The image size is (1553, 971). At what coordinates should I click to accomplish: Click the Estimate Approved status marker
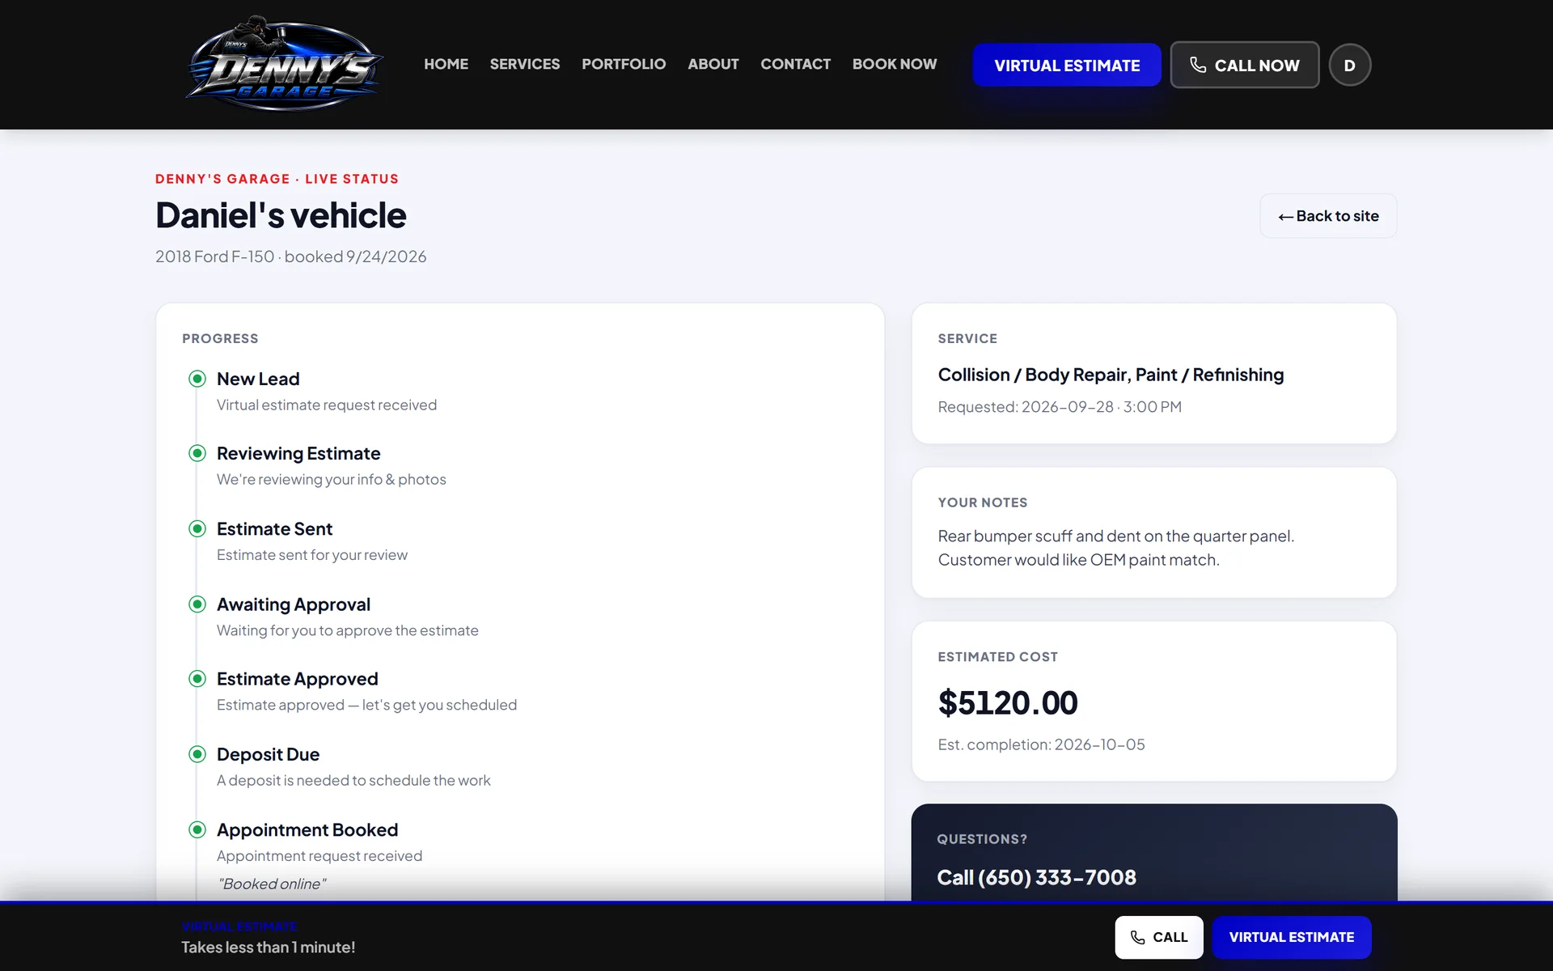[x=197, y=679]
